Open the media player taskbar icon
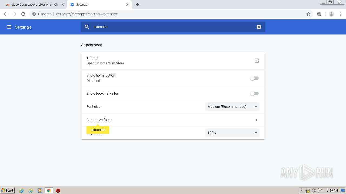Image resolution: width=346 pixels, height=194 pixels. point(40,190)
